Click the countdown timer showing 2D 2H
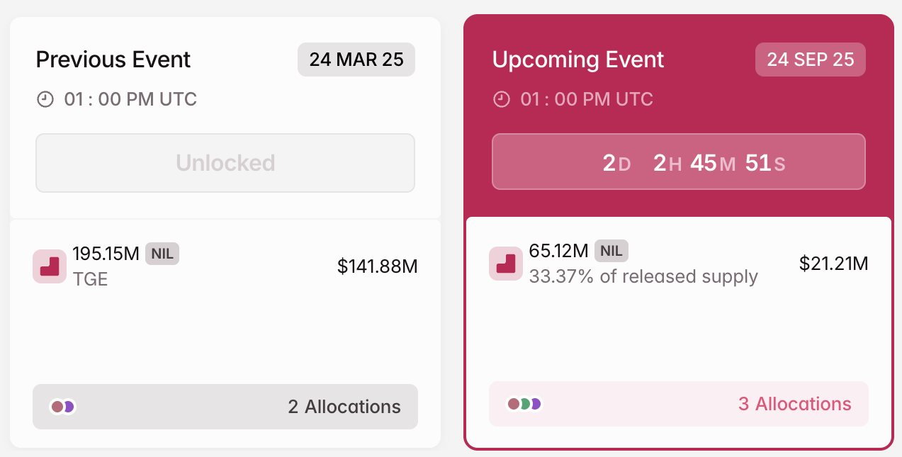This screenshot has width=902, height=457. tap(678, 162)
